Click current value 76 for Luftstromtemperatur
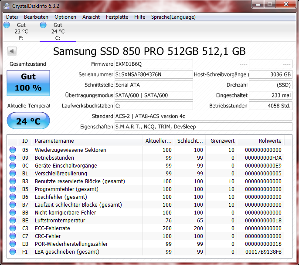 tap(168, 221)
